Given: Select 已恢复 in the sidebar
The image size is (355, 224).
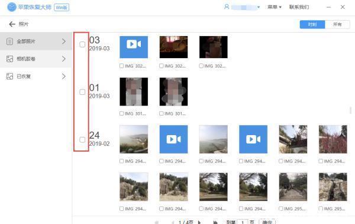Looking at the screenshot, I should coord(36,76).
